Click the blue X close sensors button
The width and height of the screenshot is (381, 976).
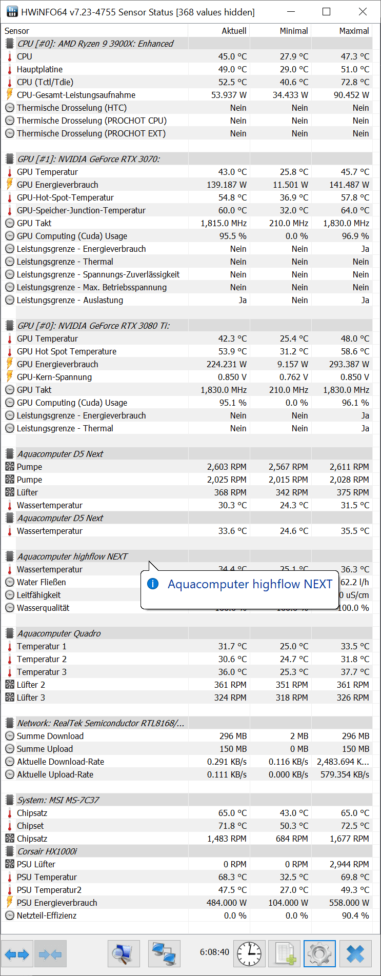tap(355, 954)
